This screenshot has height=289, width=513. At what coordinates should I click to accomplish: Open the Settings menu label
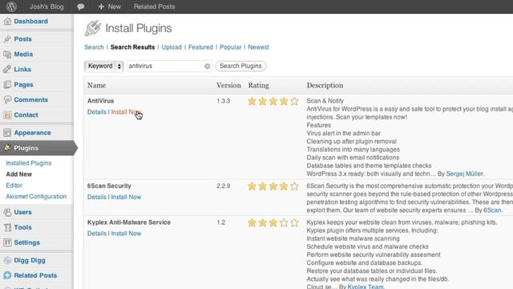(x=26, y=242)
